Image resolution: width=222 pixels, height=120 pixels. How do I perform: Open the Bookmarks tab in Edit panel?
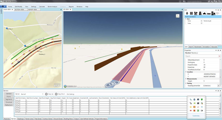[198, 47]
